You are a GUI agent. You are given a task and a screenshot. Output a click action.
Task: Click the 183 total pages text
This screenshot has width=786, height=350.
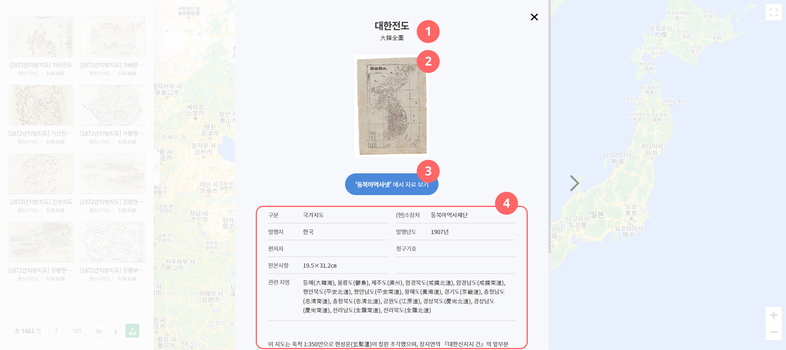point(77,331)
